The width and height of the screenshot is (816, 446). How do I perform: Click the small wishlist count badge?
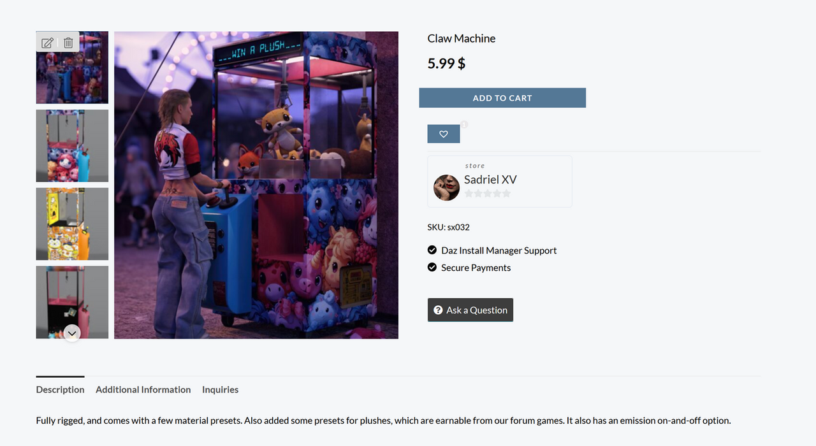pyautogui.click(x=464, y=125)
